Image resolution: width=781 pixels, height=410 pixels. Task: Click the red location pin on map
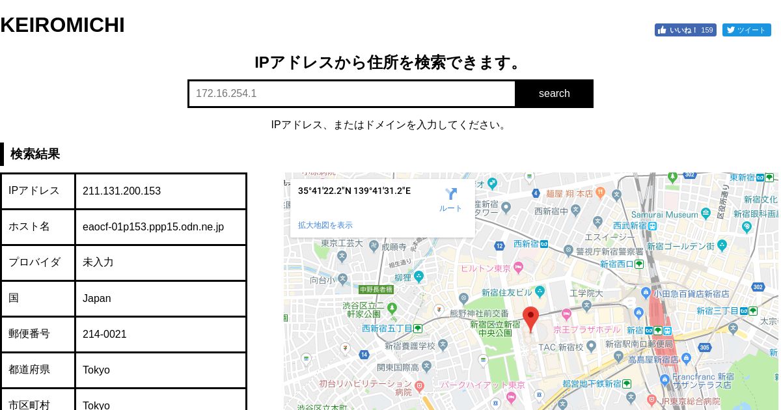pyautogui.click(x=531, y=320)
